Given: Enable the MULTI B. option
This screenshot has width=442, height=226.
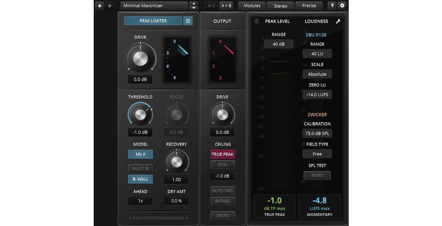Looking at the screenshot, I should click(140, 169).
